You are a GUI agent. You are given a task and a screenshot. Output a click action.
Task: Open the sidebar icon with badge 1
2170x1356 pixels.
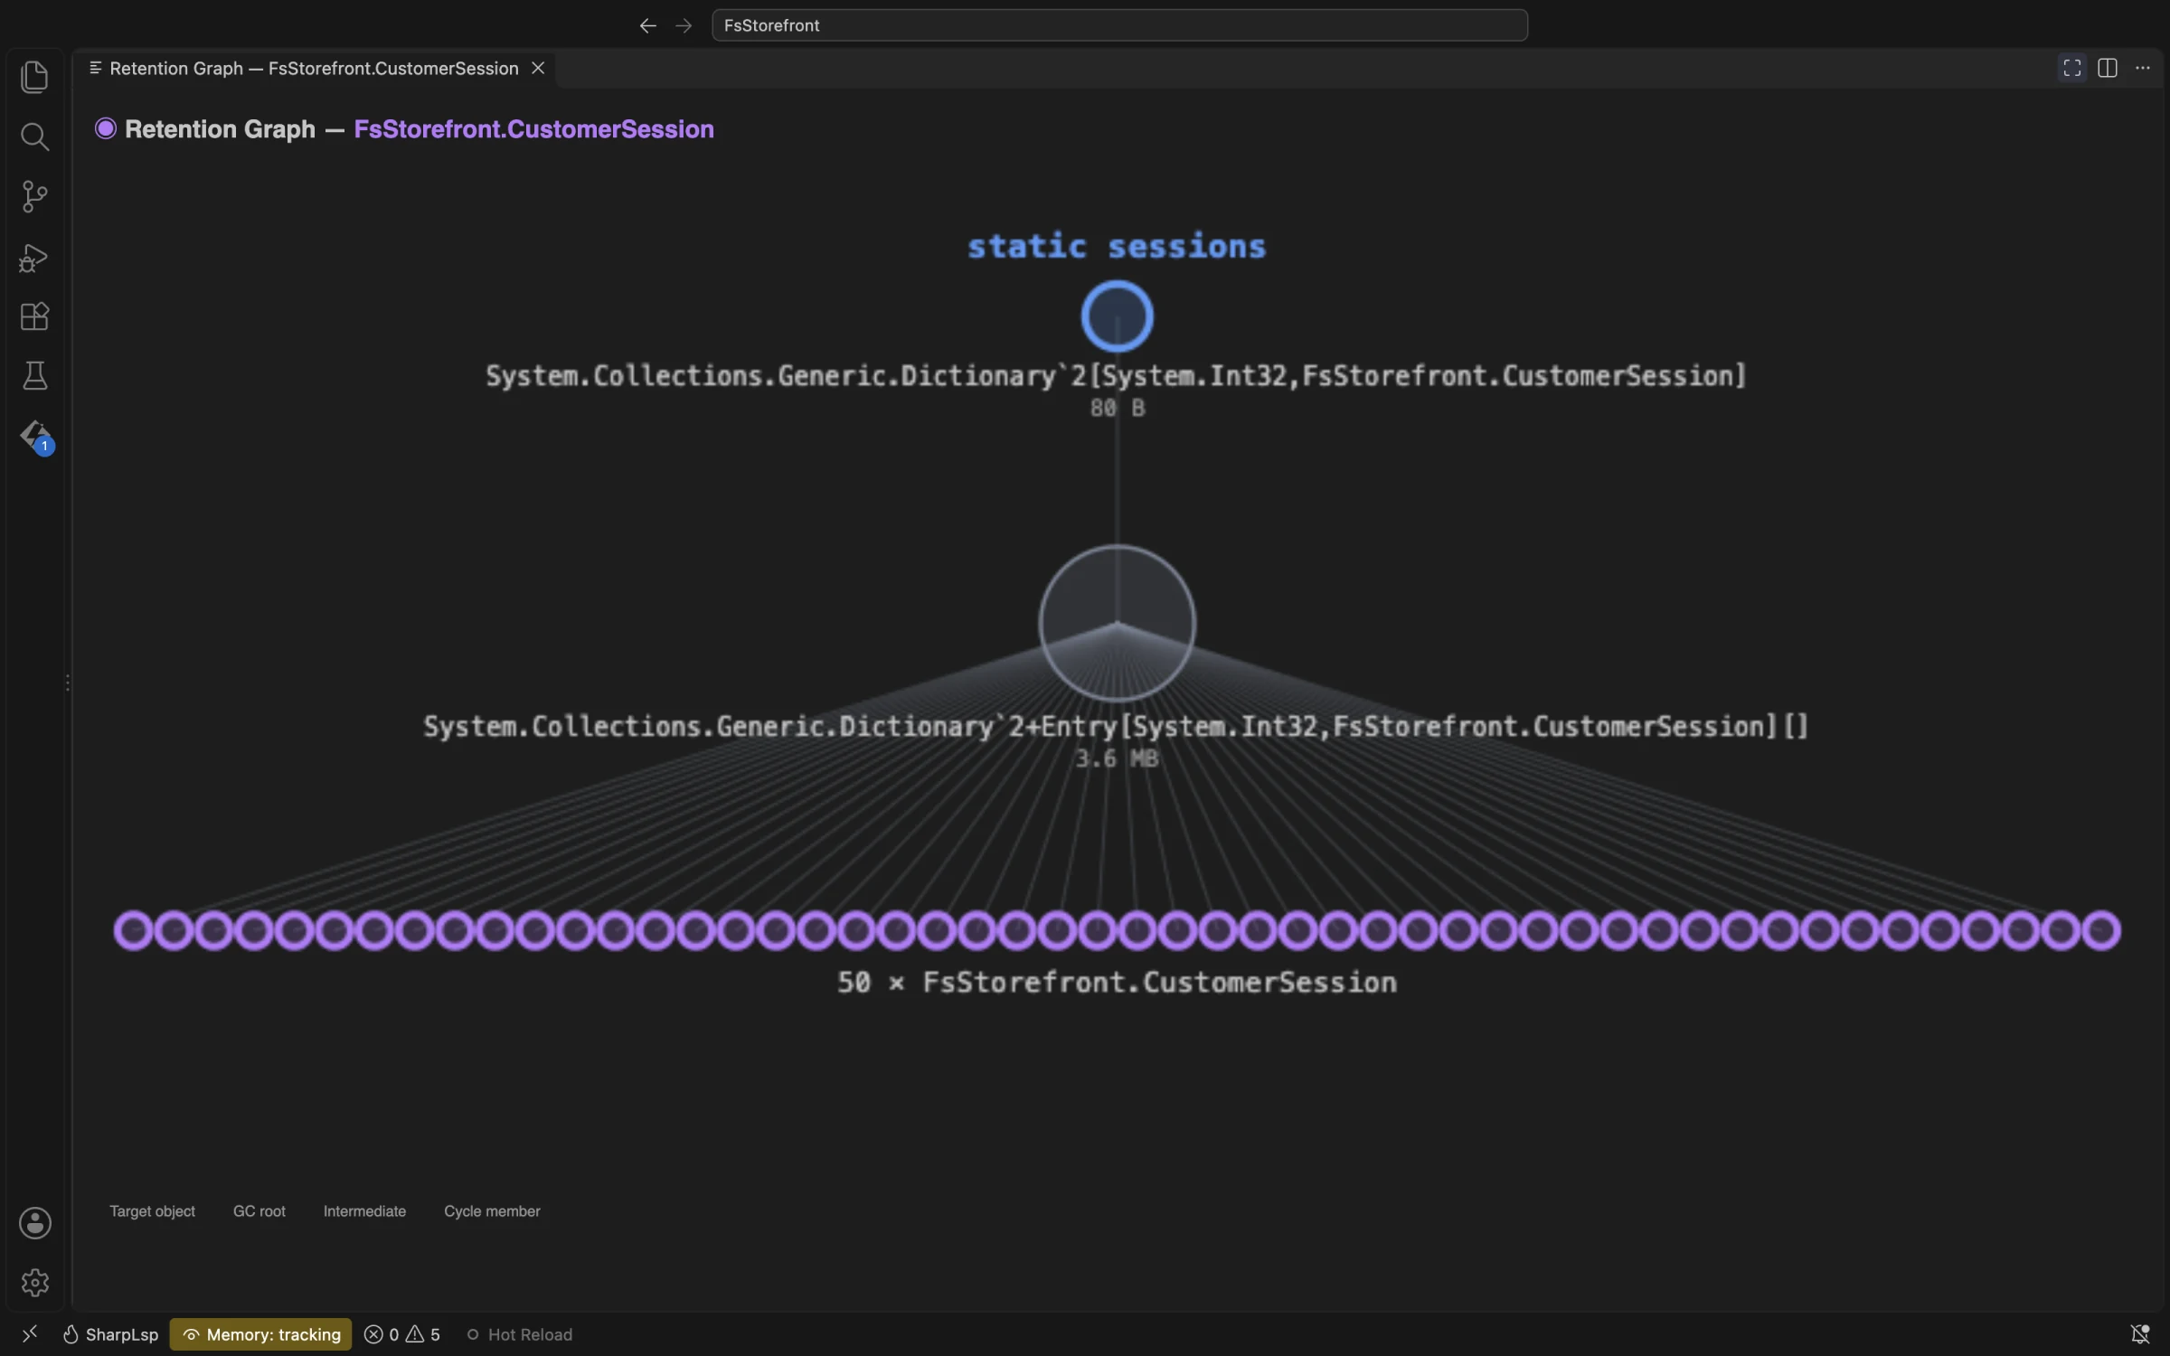pyautogui.click(x=36, y=437)
